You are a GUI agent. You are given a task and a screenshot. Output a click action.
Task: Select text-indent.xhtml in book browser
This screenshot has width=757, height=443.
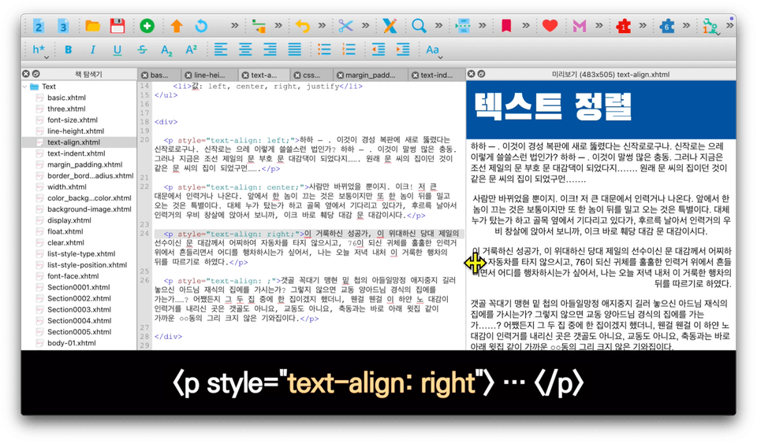76,153
